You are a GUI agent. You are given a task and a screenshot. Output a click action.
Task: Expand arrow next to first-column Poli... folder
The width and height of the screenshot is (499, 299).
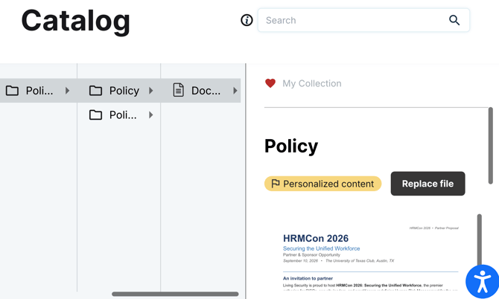67,91
